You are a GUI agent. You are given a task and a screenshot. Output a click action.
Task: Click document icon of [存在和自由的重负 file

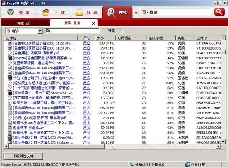click(x=10, y=98)
